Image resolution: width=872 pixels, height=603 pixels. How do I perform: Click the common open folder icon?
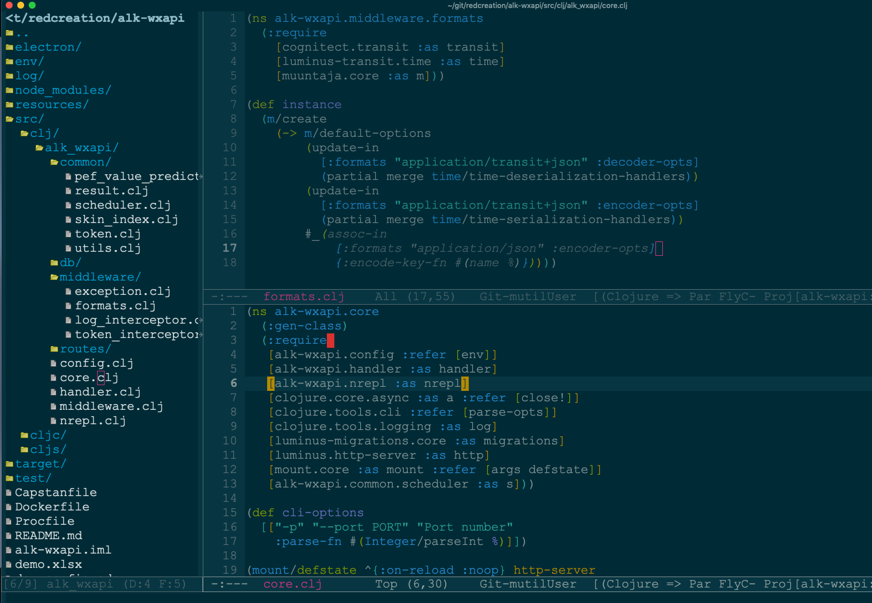point(54,162)
